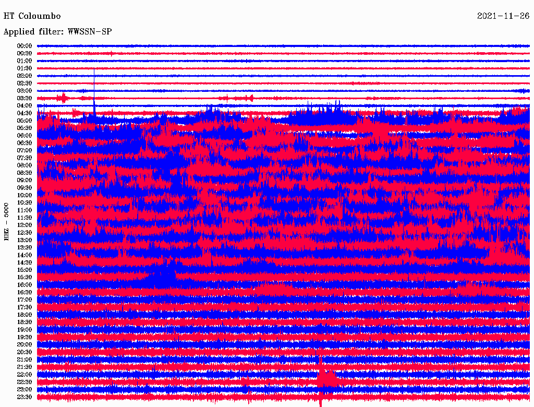
Task: Click the 01:30 time label
Action: [x=25, y=68]
